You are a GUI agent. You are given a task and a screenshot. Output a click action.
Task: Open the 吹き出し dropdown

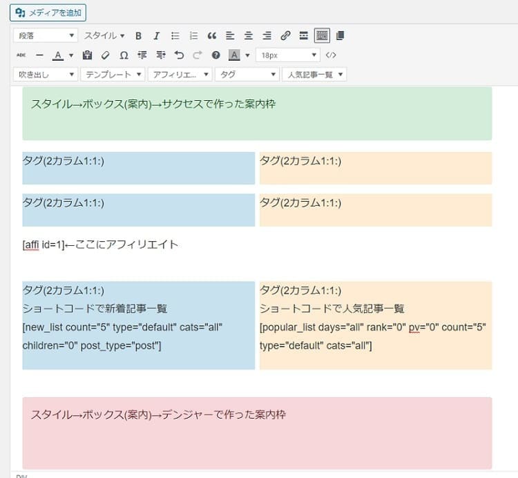tap(46, 75)
